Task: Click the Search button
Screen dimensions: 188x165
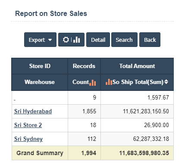Action: coord(124,40)
